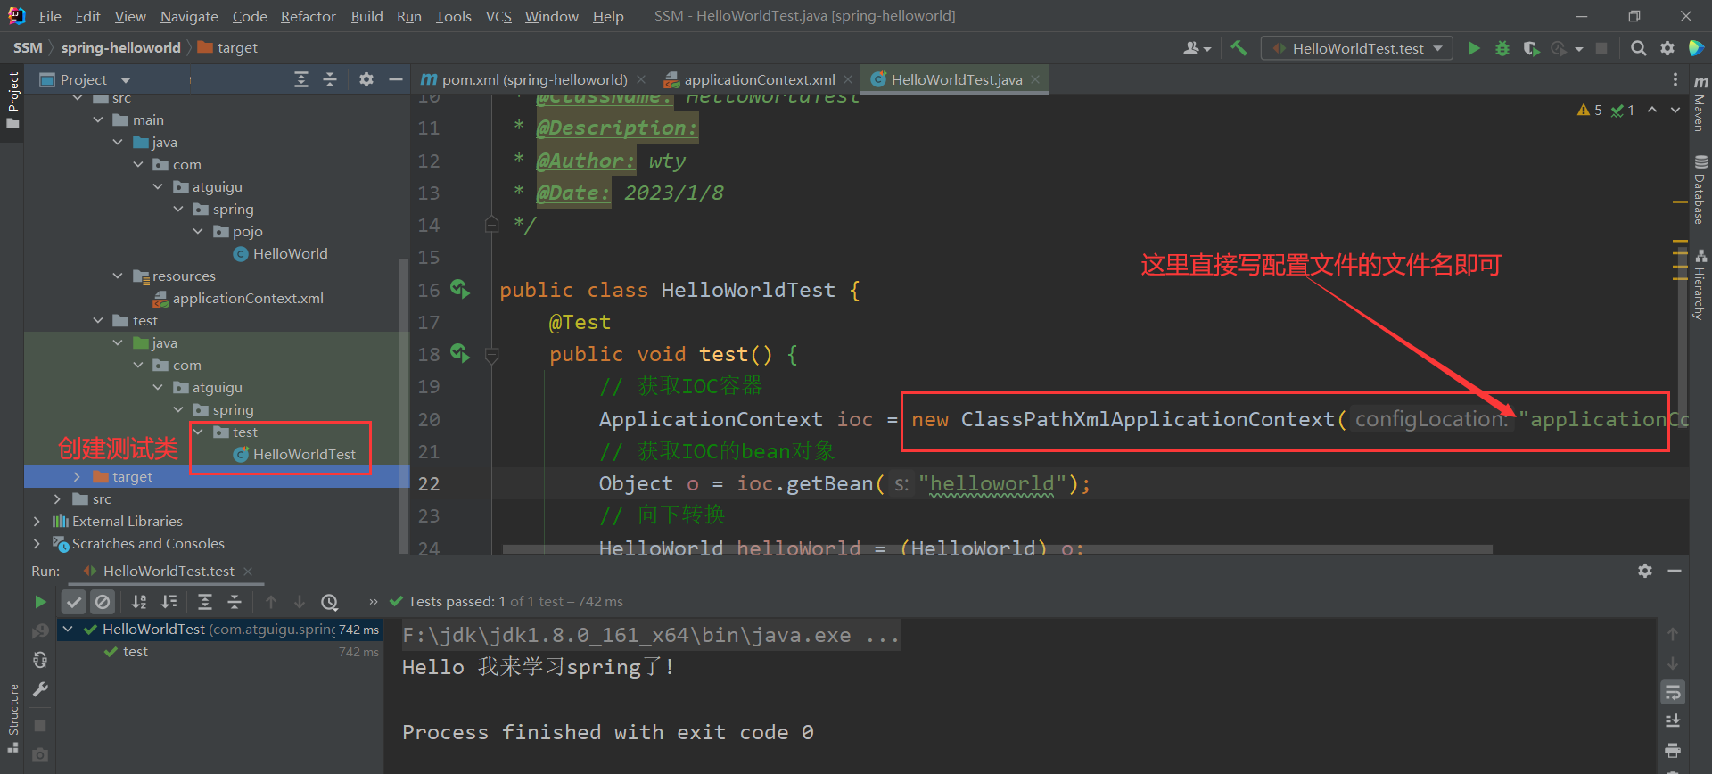Viewport: 1712px width, 774px height.
Task: Click run gutter icon beside test method
Action: pos(459,353)
